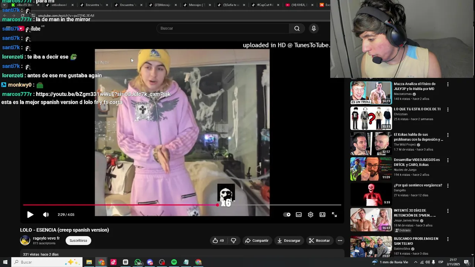The image size is (475, 267).
Task: Activate voice search microphone
Action: pos(314,29)
